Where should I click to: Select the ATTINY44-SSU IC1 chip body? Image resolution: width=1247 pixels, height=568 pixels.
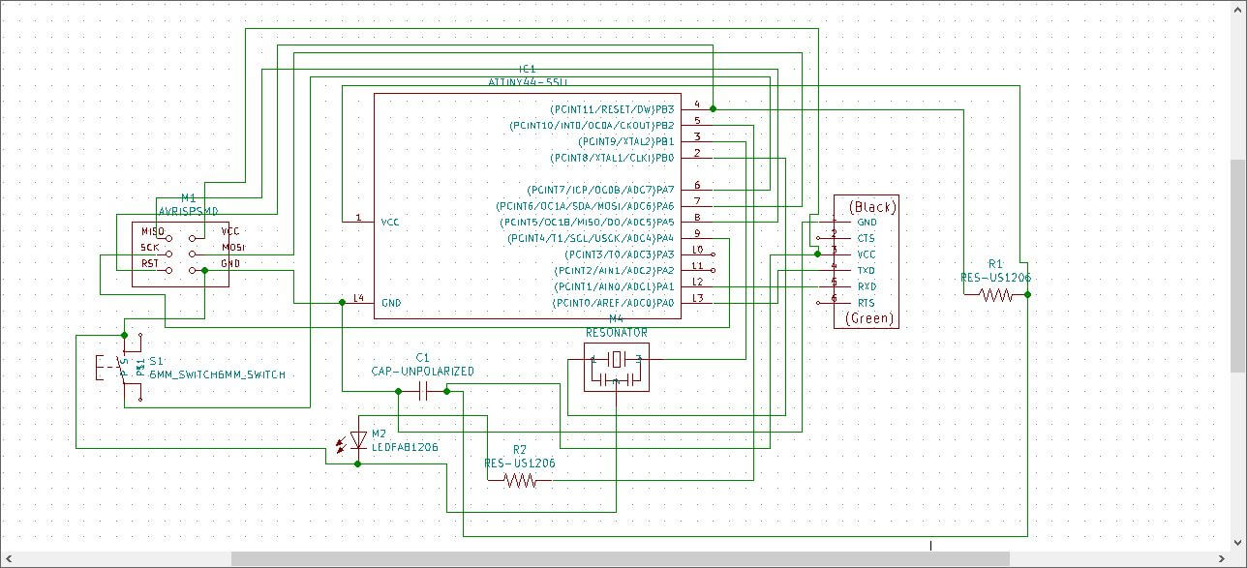(x=528, y=206)
